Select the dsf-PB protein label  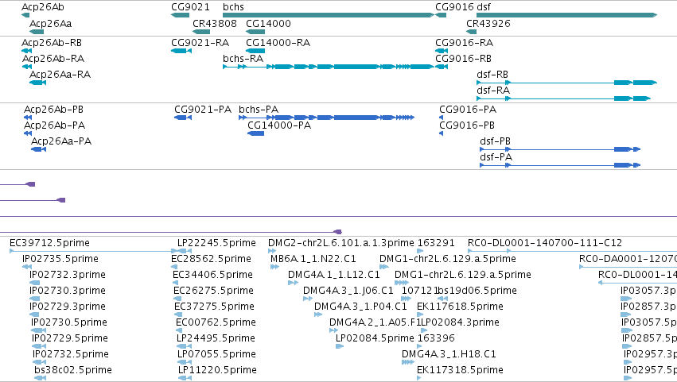click(496, 141)
